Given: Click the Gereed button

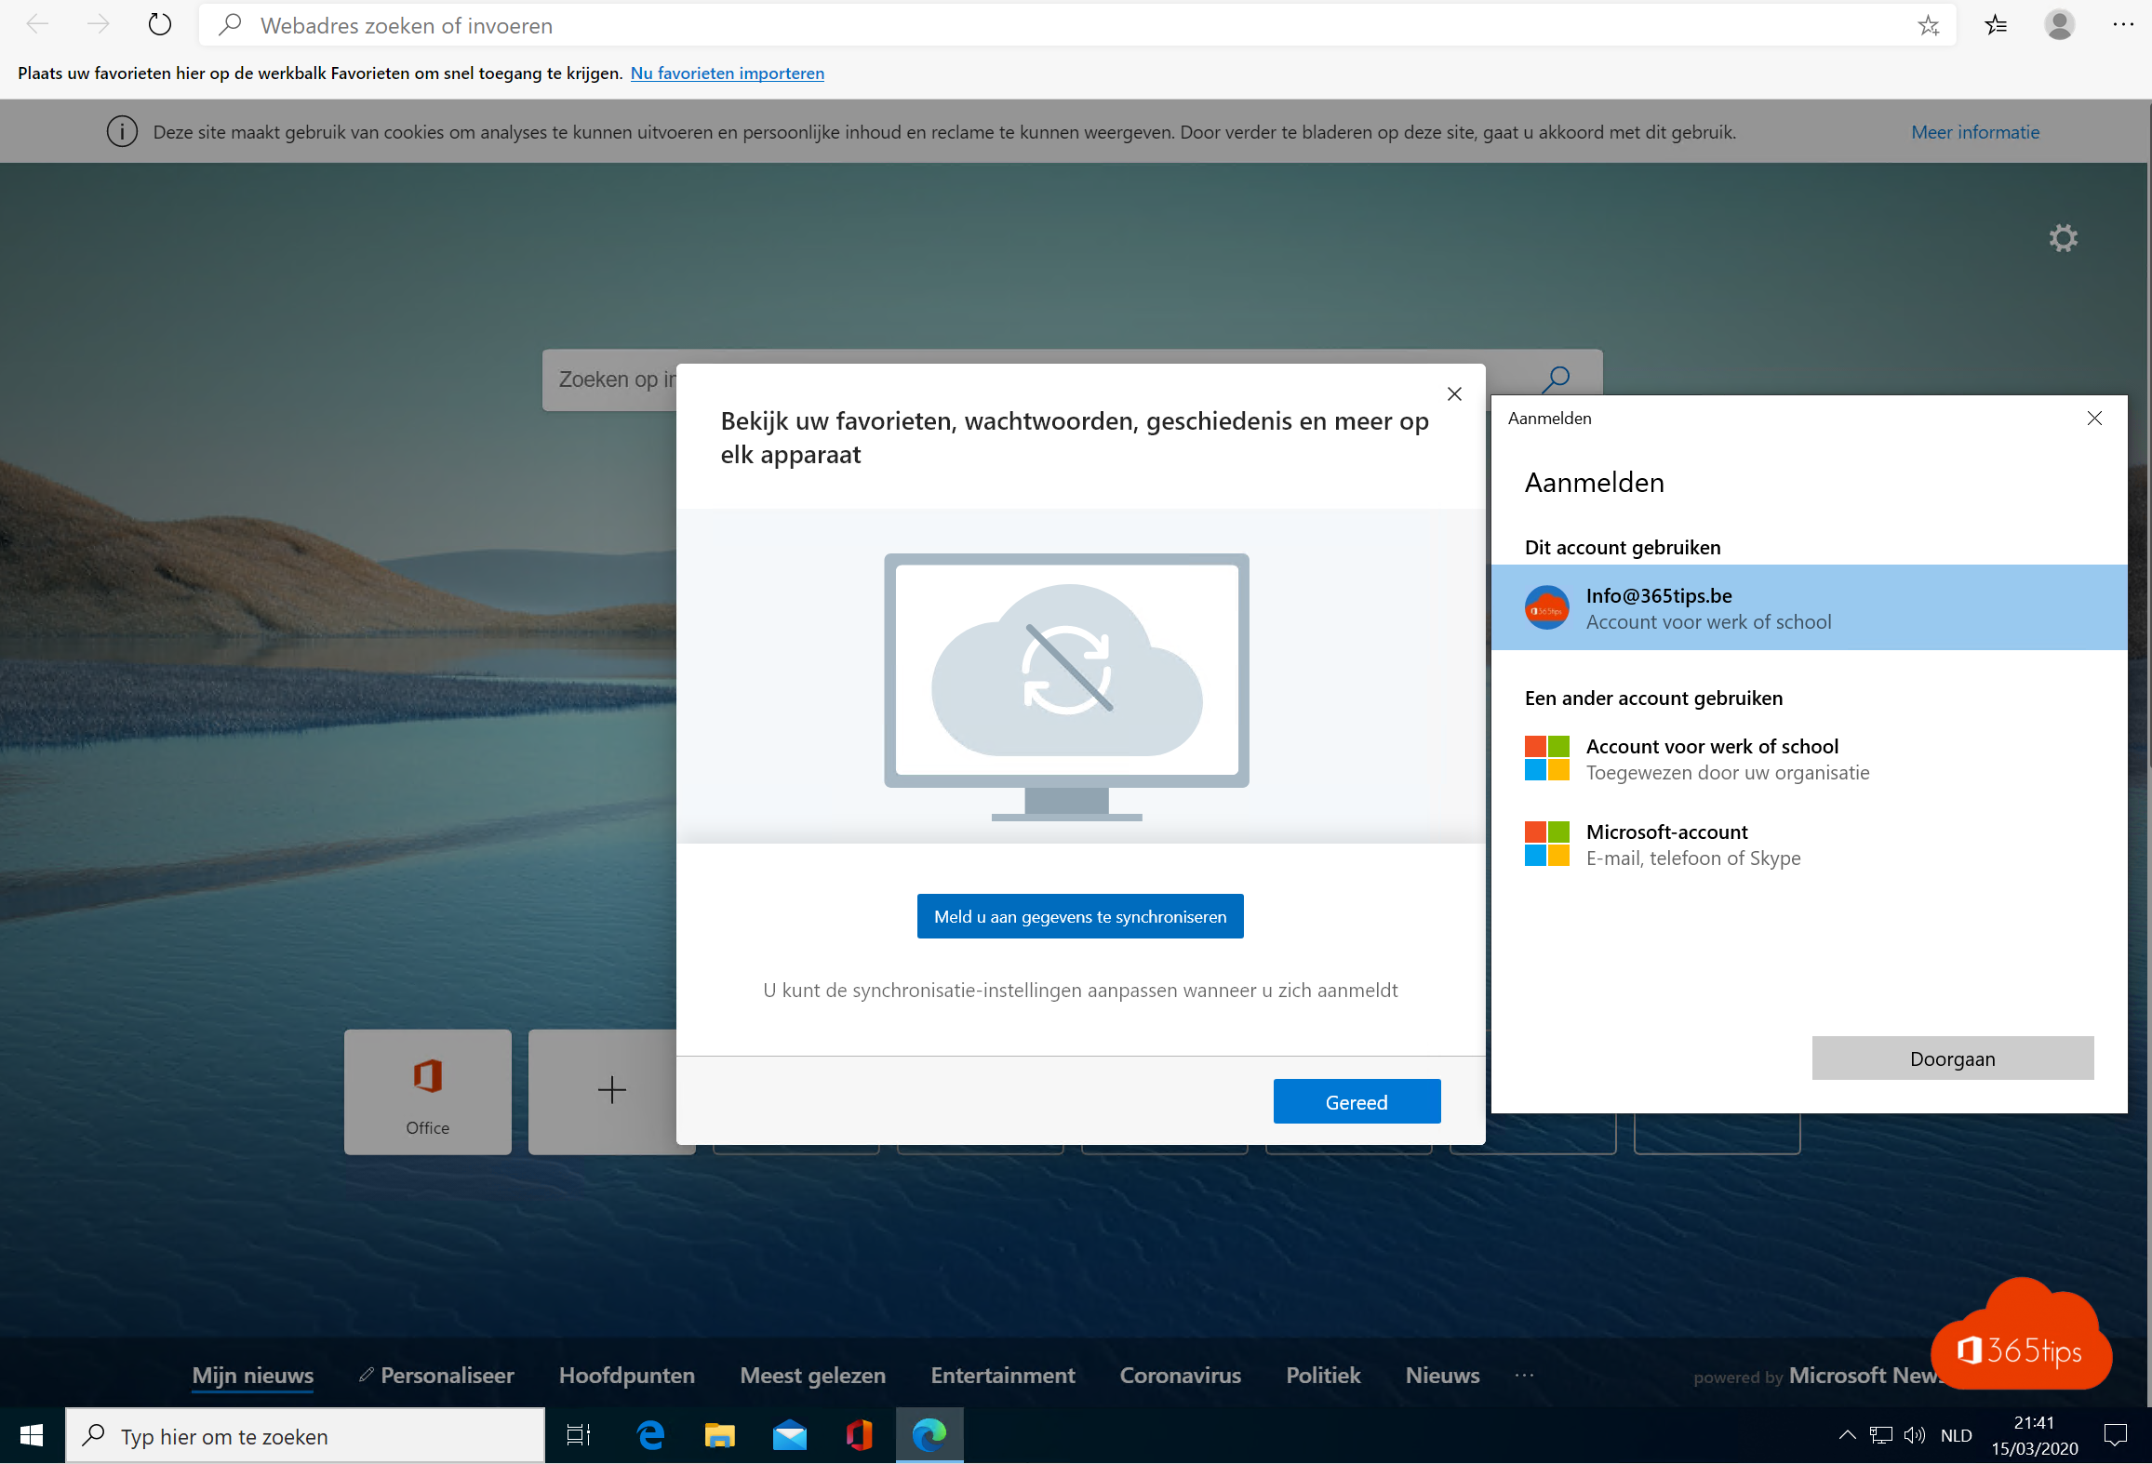Looking at the screenshot, I should coord(1357,1101).
